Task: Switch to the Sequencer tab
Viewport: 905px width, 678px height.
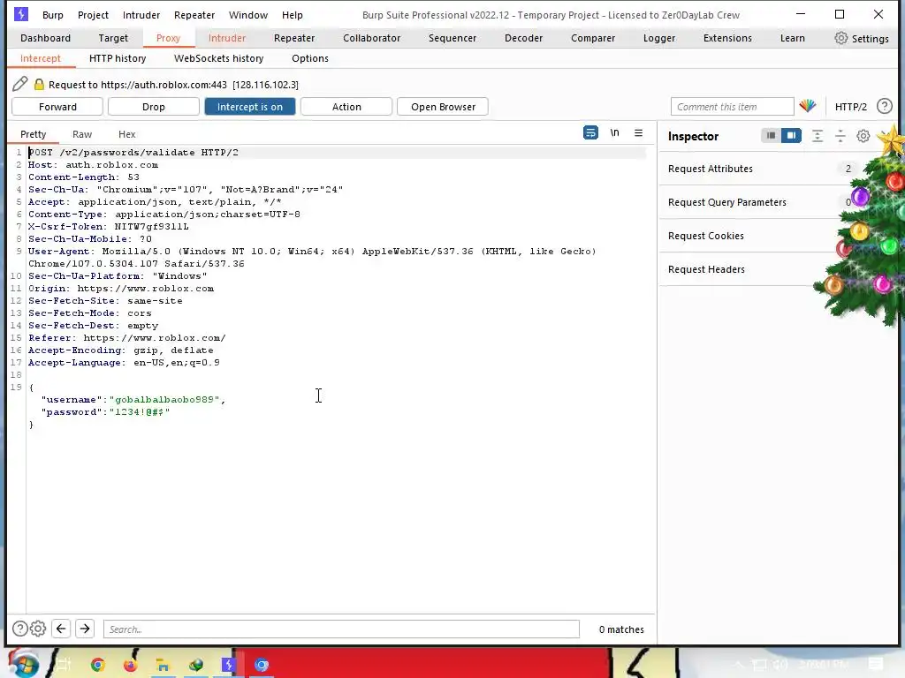Action: (452, 38)
